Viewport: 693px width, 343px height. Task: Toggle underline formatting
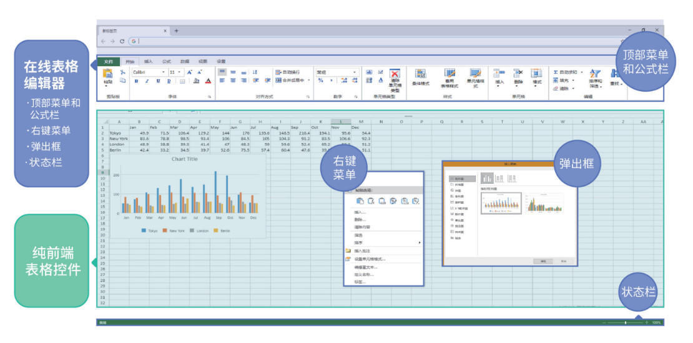[x=158, y=81]
